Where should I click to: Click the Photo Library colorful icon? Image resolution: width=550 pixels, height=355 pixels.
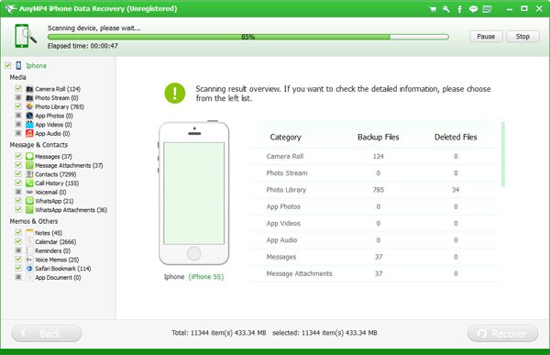[30, 106]
